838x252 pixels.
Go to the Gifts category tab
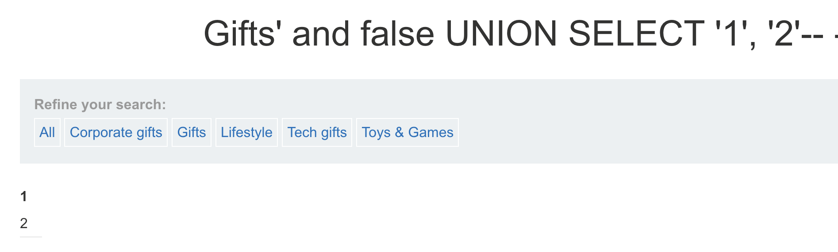[x=191, y=132]
